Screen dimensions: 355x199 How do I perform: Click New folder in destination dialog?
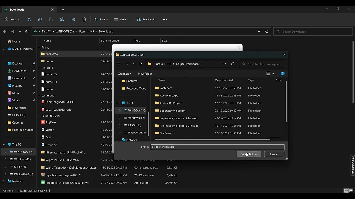[145, 74]
